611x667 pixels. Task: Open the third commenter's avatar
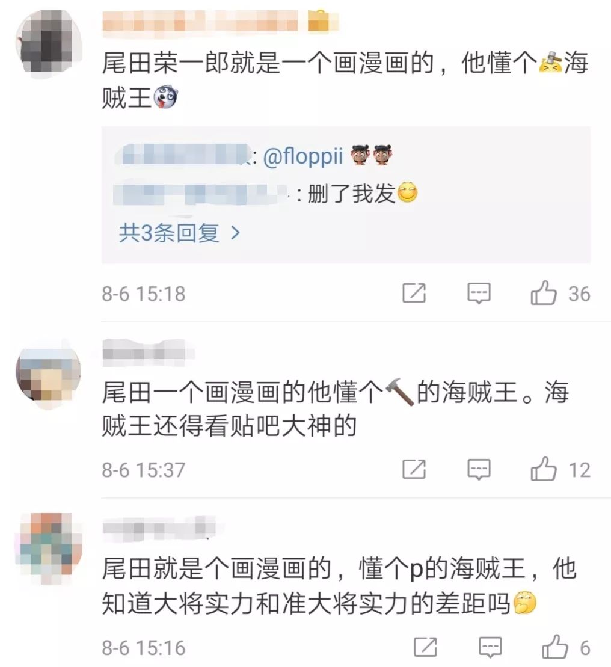point(49,549)
